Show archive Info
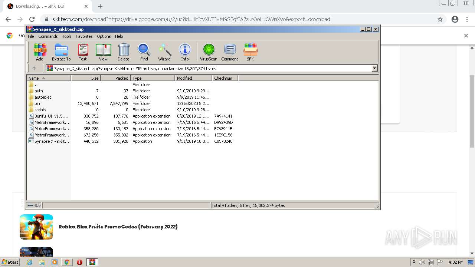This screenshot has width=475, height=267. tap(185, 52)
